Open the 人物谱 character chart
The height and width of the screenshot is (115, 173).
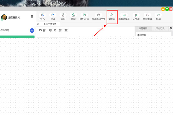136,17
